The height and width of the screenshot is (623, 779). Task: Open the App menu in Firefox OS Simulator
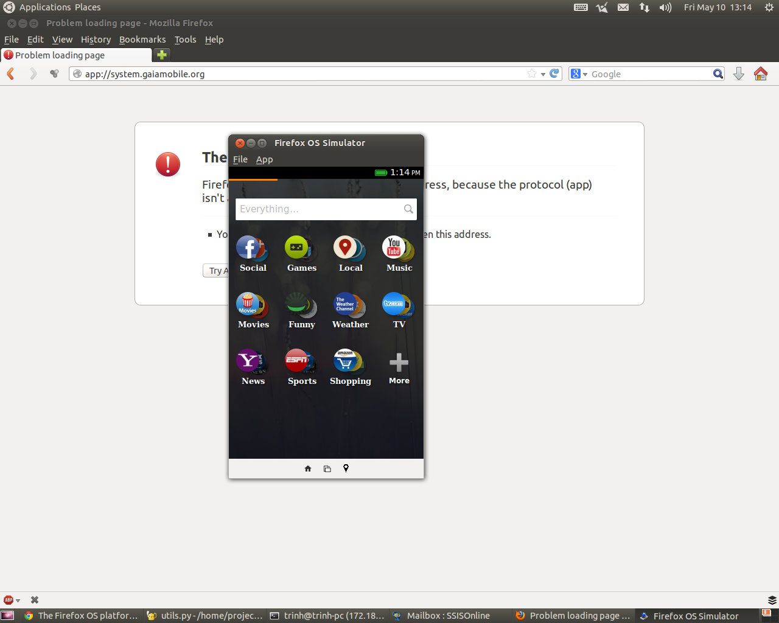point(264,159)
